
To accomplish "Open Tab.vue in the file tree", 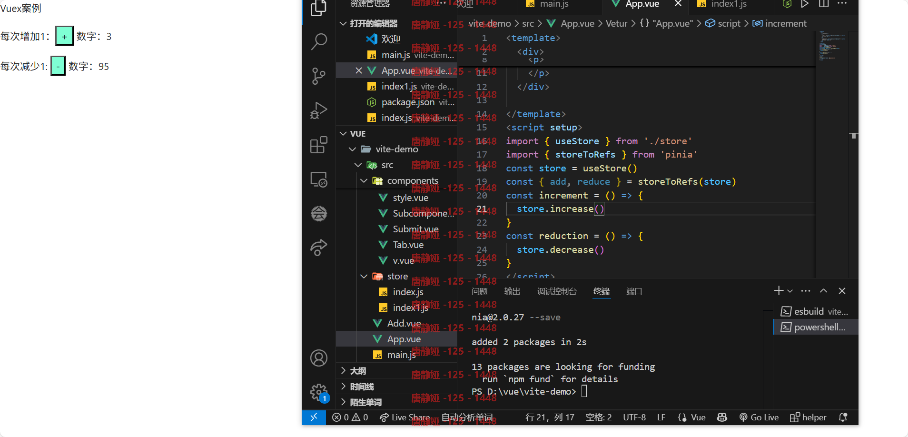I will (x=396, y=245).
